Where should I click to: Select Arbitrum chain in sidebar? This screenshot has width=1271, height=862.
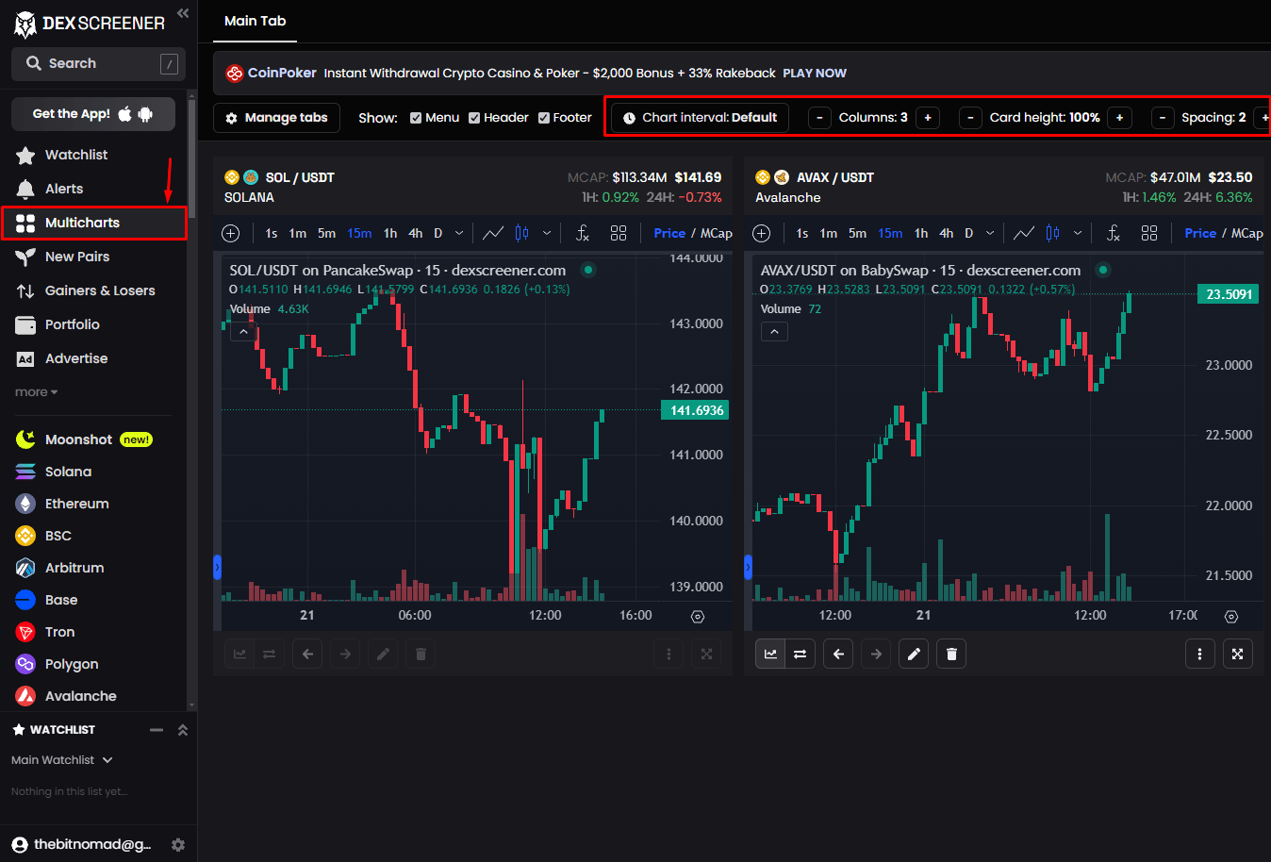tap(60, 568)
